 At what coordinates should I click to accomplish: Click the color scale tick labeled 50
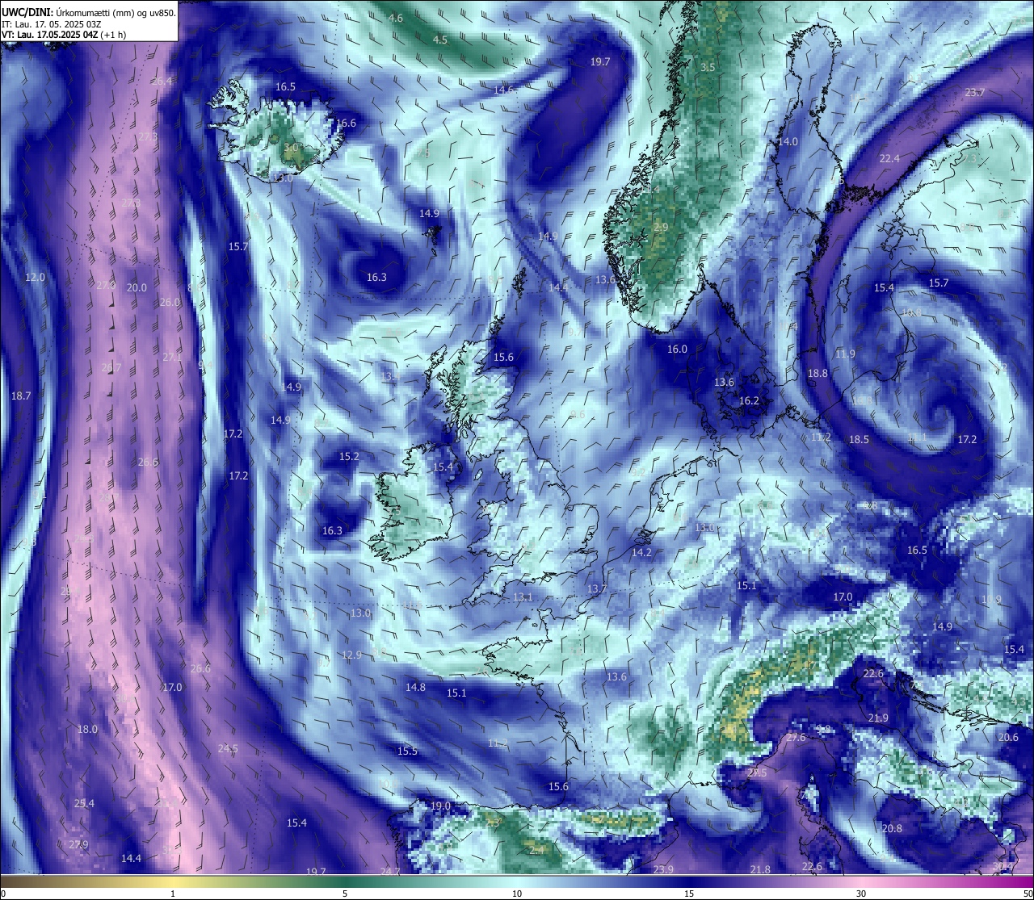1027,894
